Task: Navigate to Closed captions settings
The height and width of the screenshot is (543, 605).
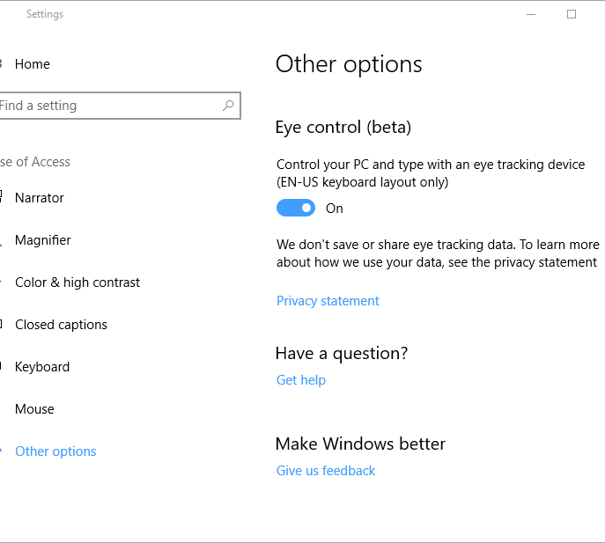Action: (x=61, y=325)
